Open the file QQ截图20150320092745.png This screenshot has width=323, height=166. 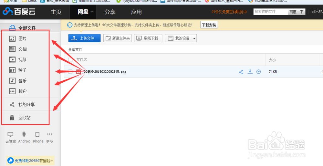(x=105, y=72)
